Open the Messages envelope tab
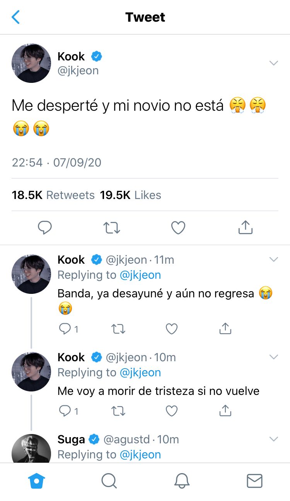The height and width of the screenshot is (501, 290). click(x=254, y=481)
